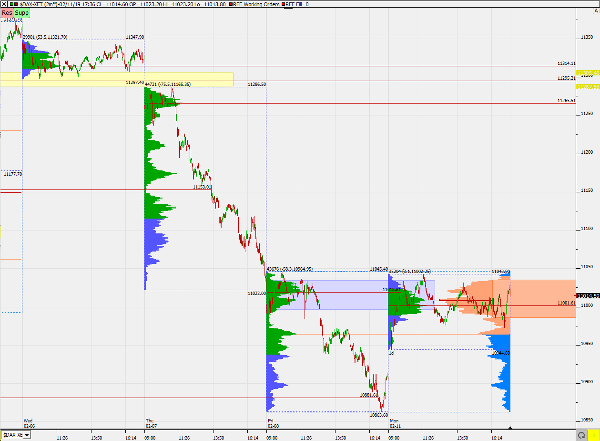Click the 11295.21 line label
Screen dimensions: 600x441
(566, 78)
